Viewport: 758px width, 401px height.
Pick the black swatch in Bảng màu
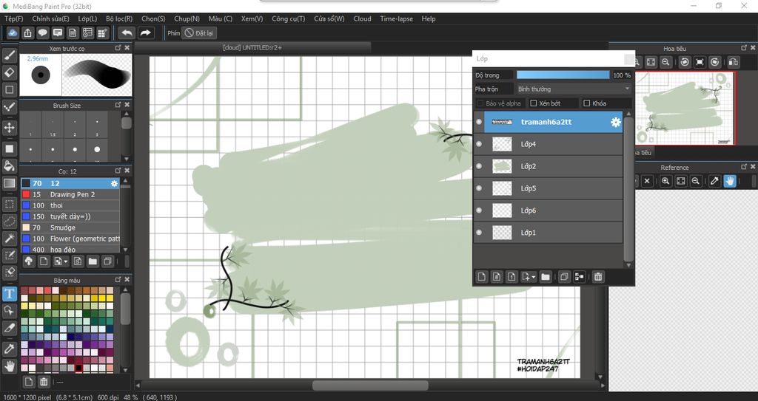(x=78, y=369)
